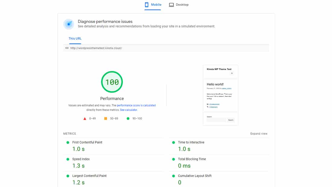Click the green dot beside Time to Interactive
This screenshot has width=332, height=187.
point(173,142)
